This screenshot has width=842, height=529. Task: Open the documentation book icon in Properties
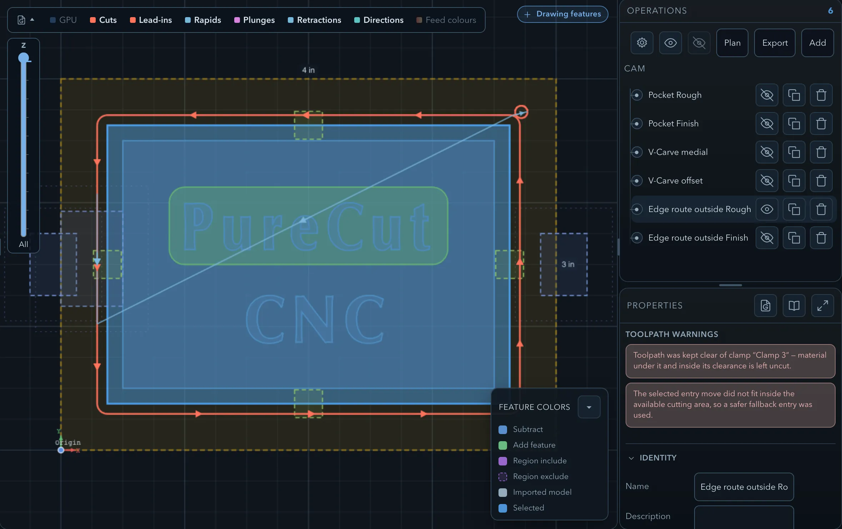tap(794, 306)
